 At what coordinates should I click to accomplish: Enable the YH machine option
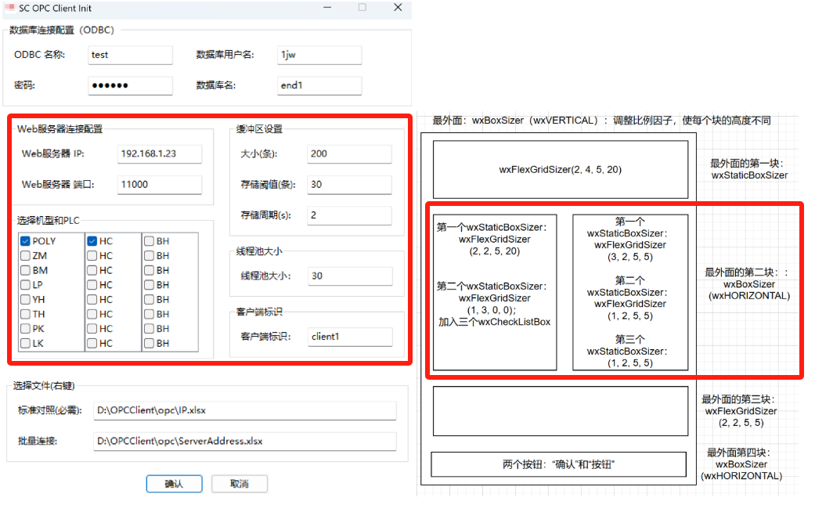click(25, 299)
